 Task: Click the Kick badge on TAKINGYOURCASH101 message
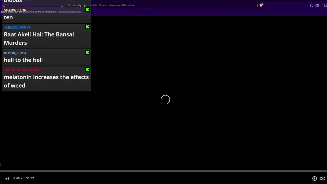click(x=87, y=70)
